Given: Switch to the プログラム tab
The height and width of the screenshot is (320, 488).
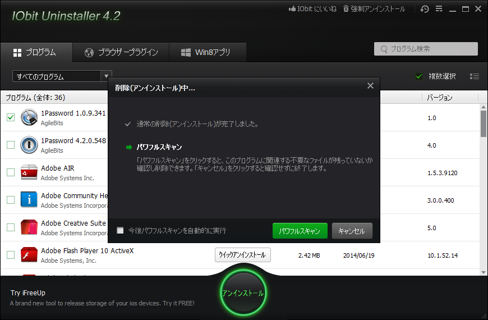Looking at the screenshot, I should point(36,52).
